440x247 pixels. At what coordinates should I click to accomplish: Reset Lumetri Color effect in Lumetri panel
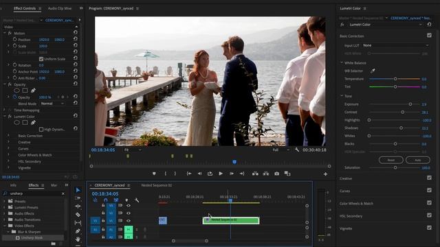(429, 25)
